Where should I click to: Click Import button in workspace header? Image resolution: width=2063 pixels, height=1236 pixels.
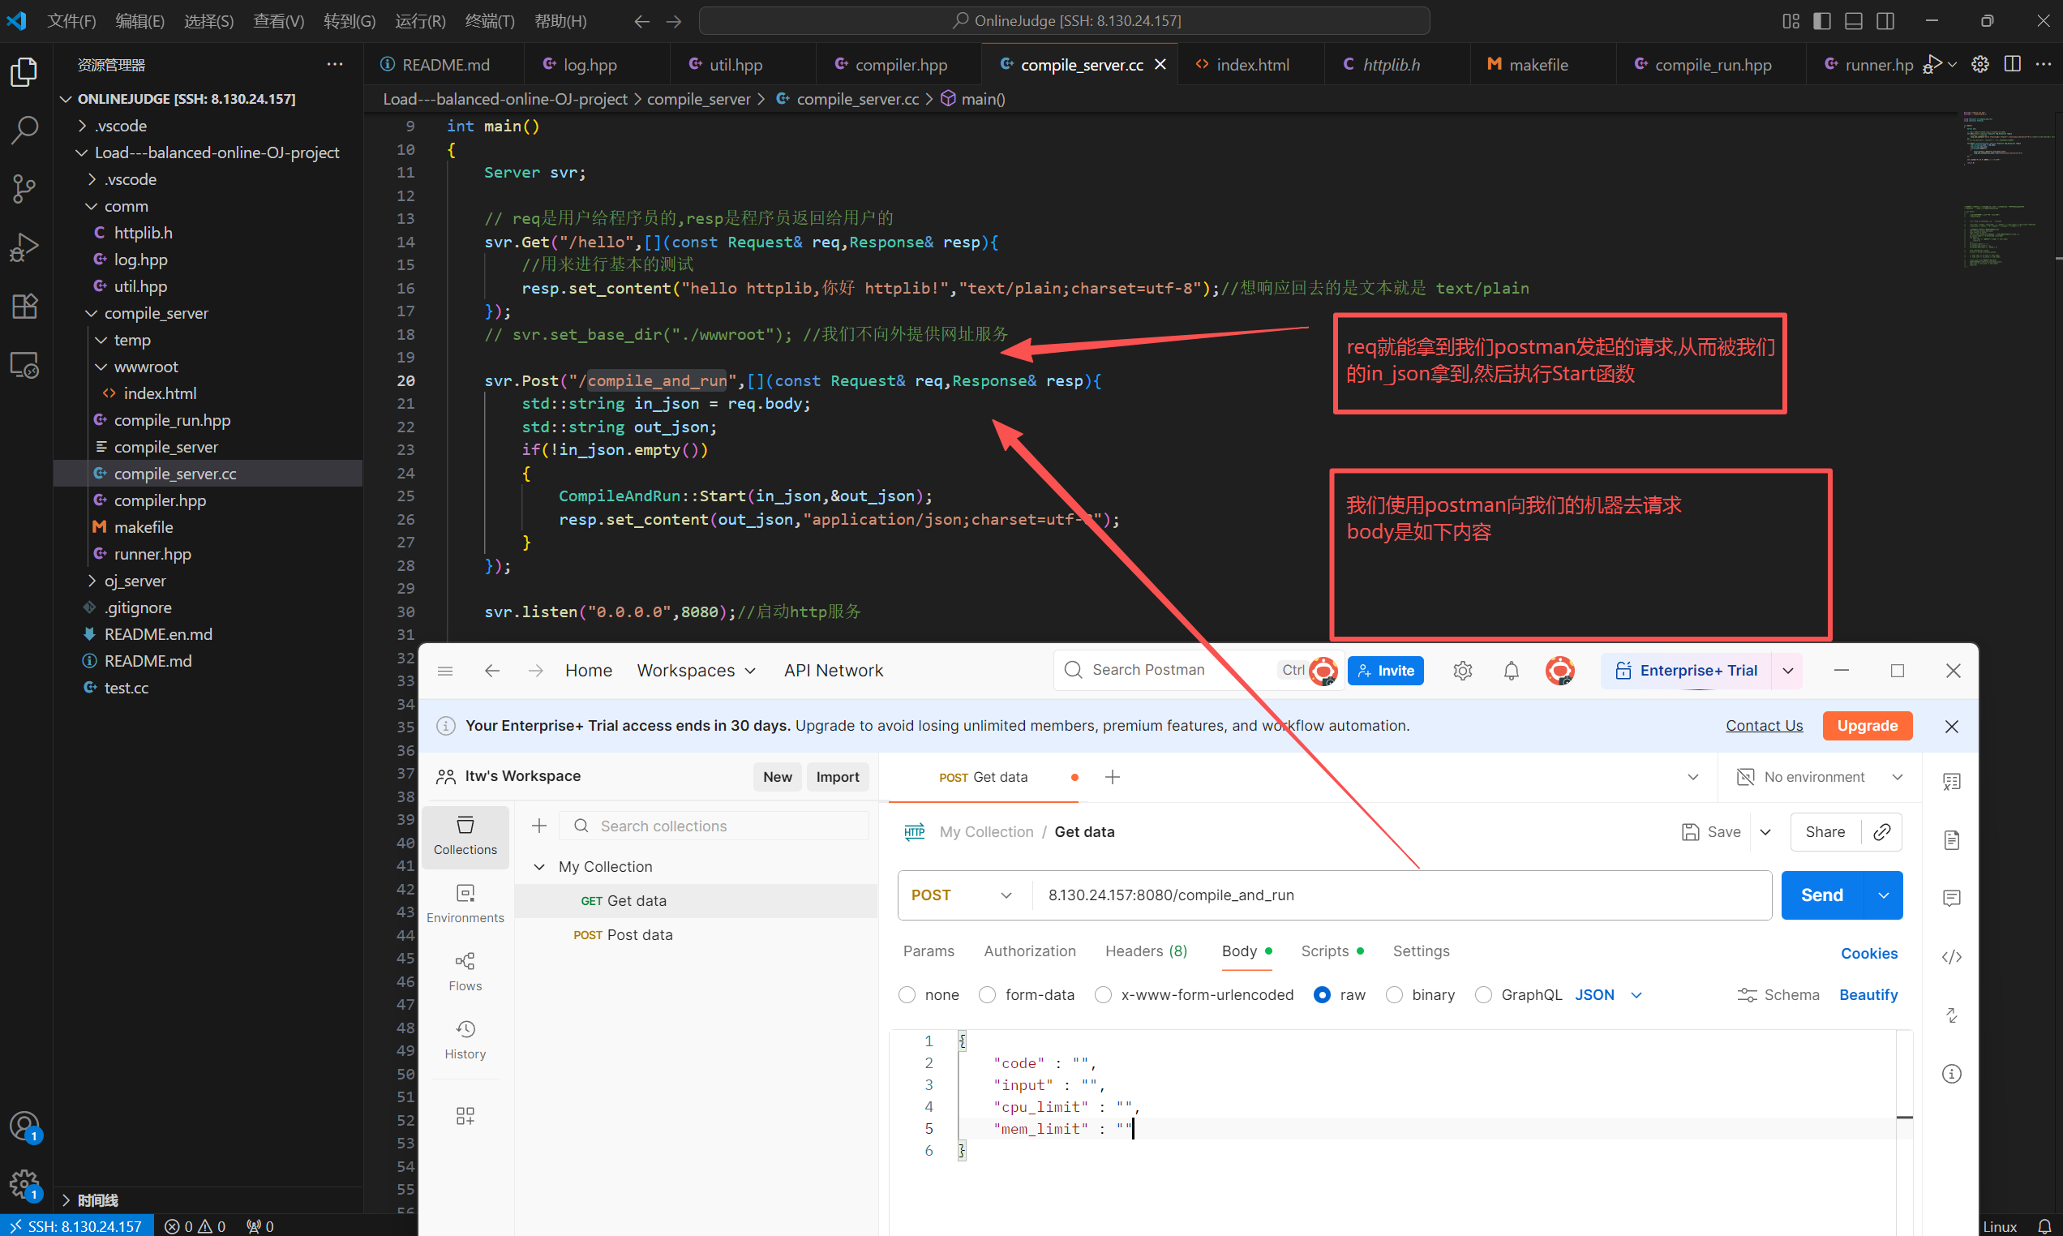pyautogui.click(x=838, y=777)
